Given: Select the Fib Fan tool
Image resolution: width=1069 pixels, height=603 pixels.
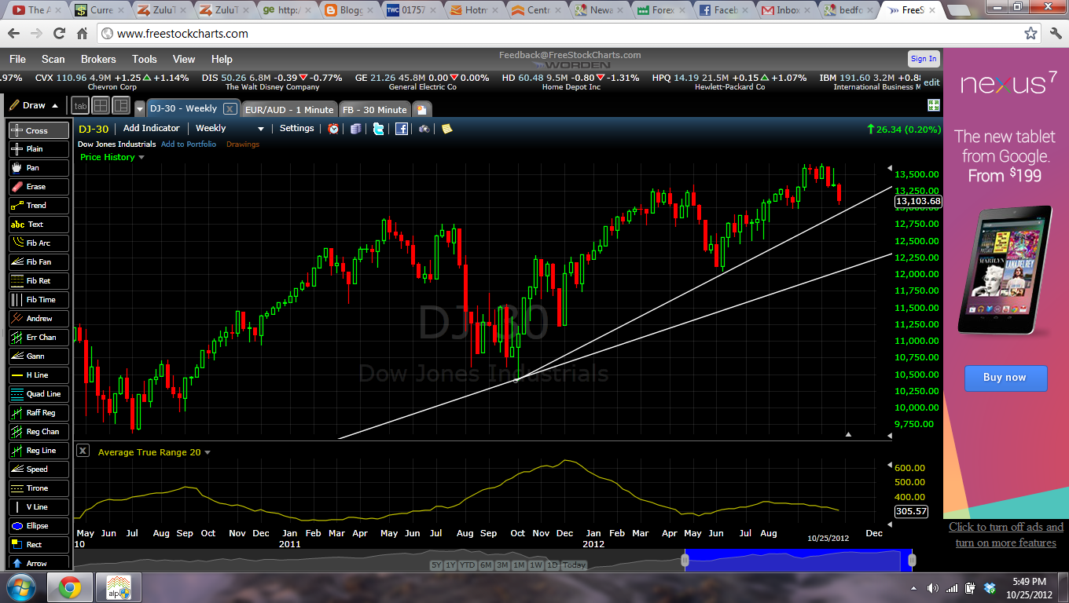Looking at the screenshot, I should click(39, 262).
